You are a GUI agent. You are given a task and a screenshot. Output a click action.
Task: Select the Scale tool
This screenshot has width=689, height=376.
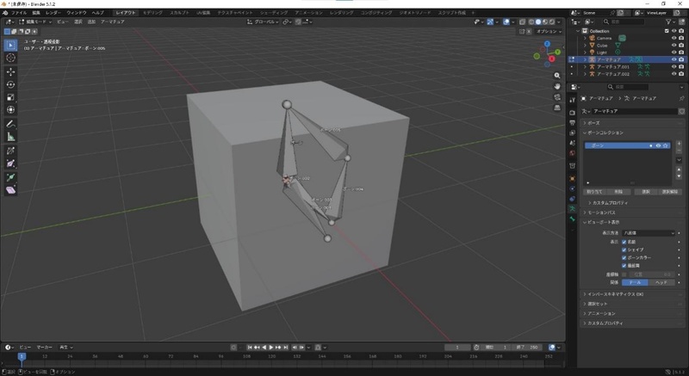point(11,97)
